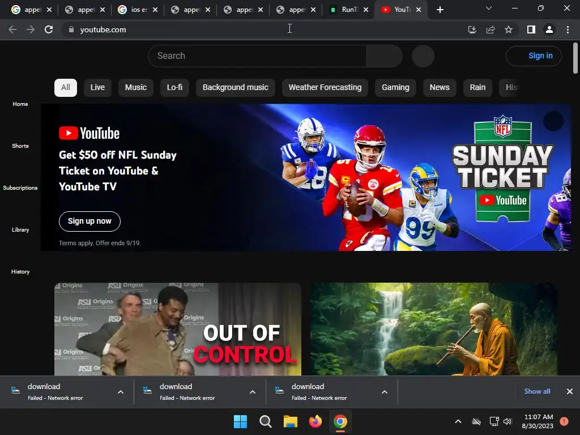The height and width of the screenshot is (435, 580).
Task: Click the browser forward arrow
Action: [31, 29]
